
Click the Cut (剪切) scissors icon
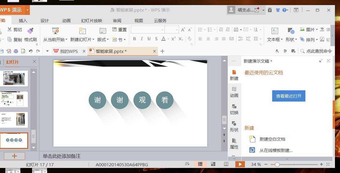point(10,30)
